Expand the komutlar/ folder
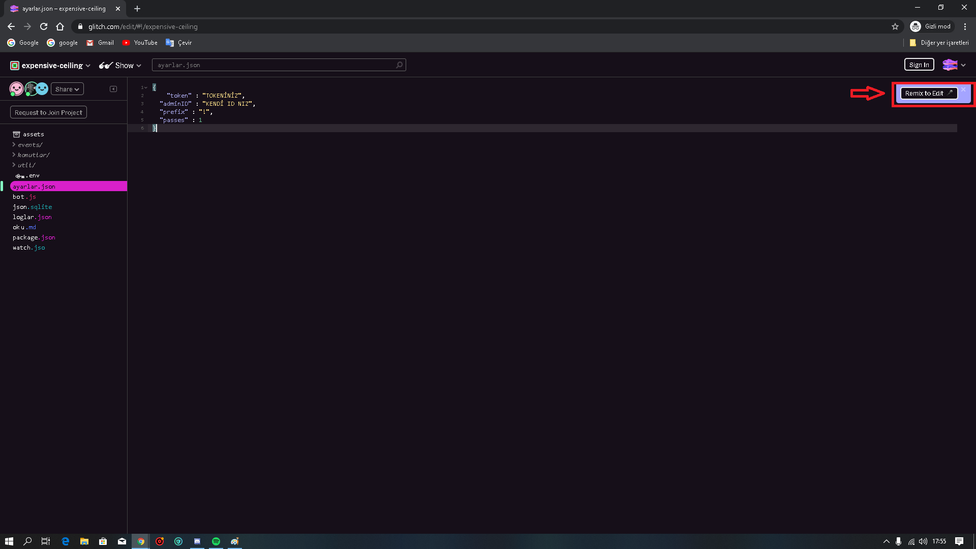The height and width of the screenshot is (549, 976). [30, 155]
